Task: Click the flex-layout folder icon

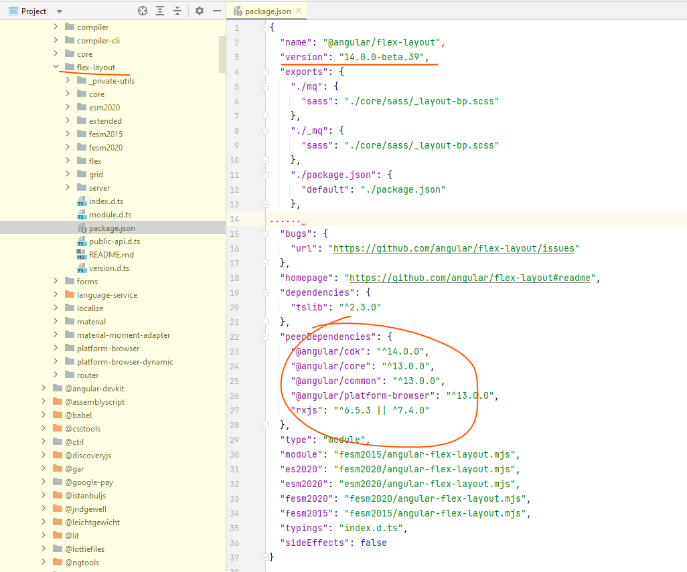Action: click(69, 67)
